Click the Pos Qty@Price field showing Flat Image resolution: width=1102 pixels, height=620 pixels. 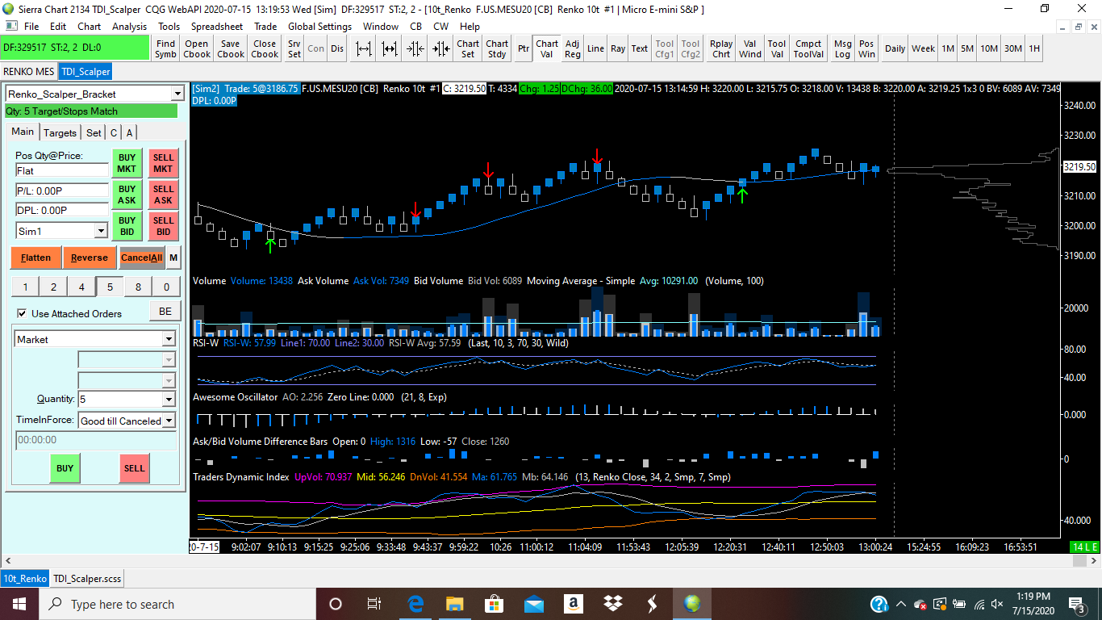click(62, 170)
